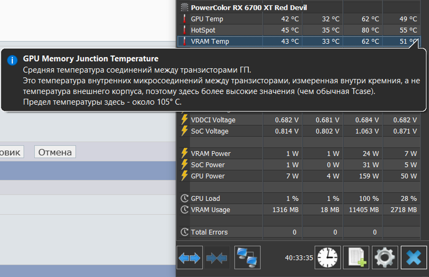Click the 40:33:35 elapsed time readout

pos(299,257)
